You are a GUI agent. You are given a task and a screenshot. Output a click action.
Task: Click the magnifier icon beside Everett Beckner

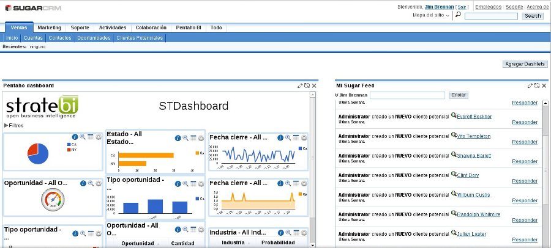pyautogui.click(x=454, y=115)
